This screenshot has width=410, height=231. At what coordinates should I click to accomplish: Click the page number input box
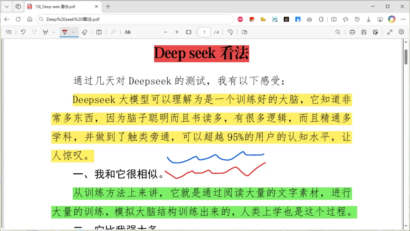pos(204,32)
